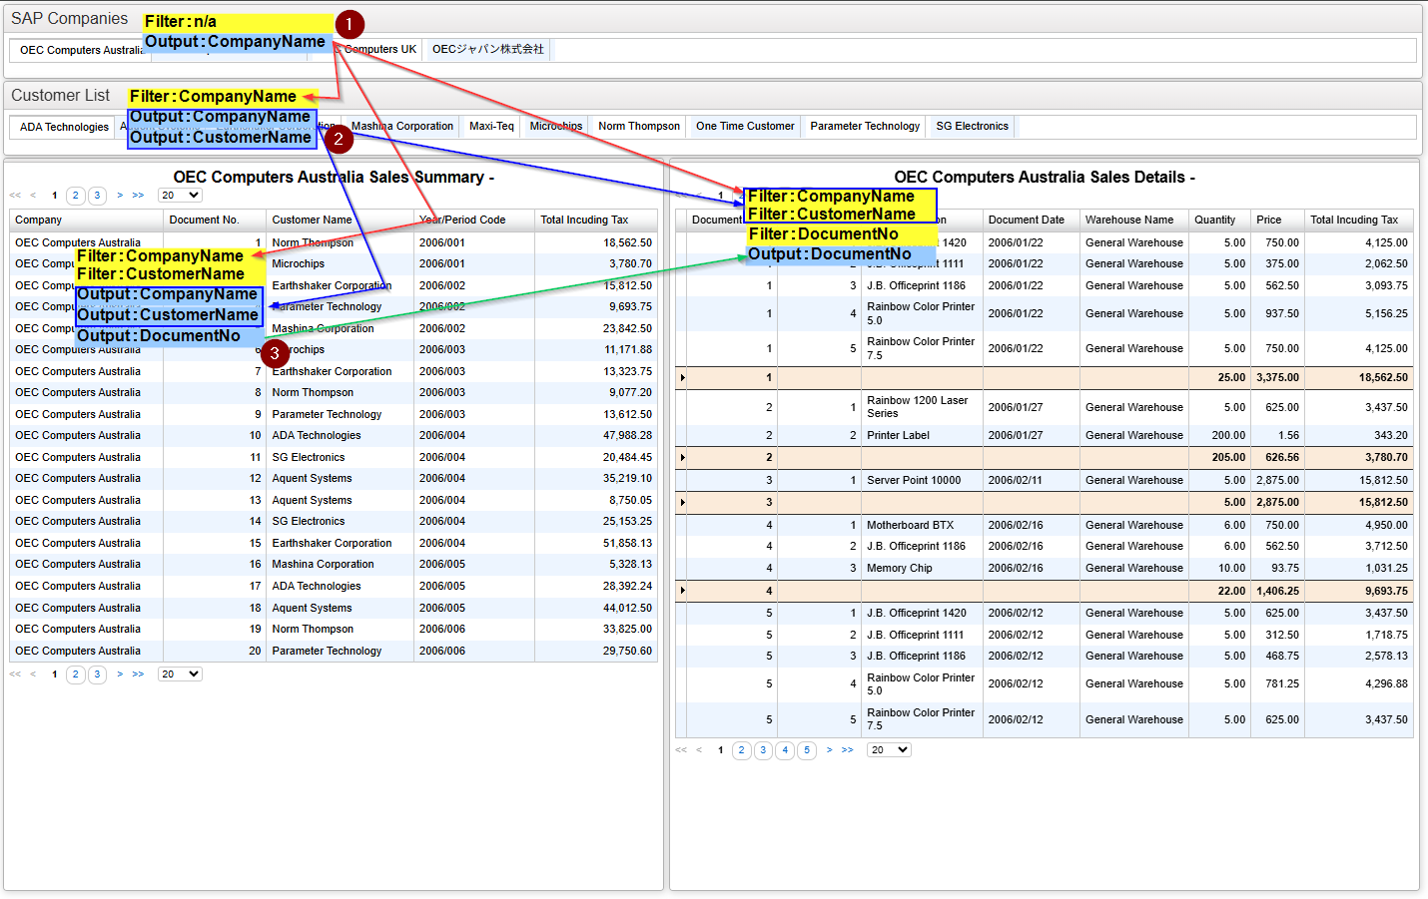Image resolution: width=1428 pixels, height=899 pixels.
Task: Sort Sales Details by Quantity column header
Action: [x=1219, y=221]
